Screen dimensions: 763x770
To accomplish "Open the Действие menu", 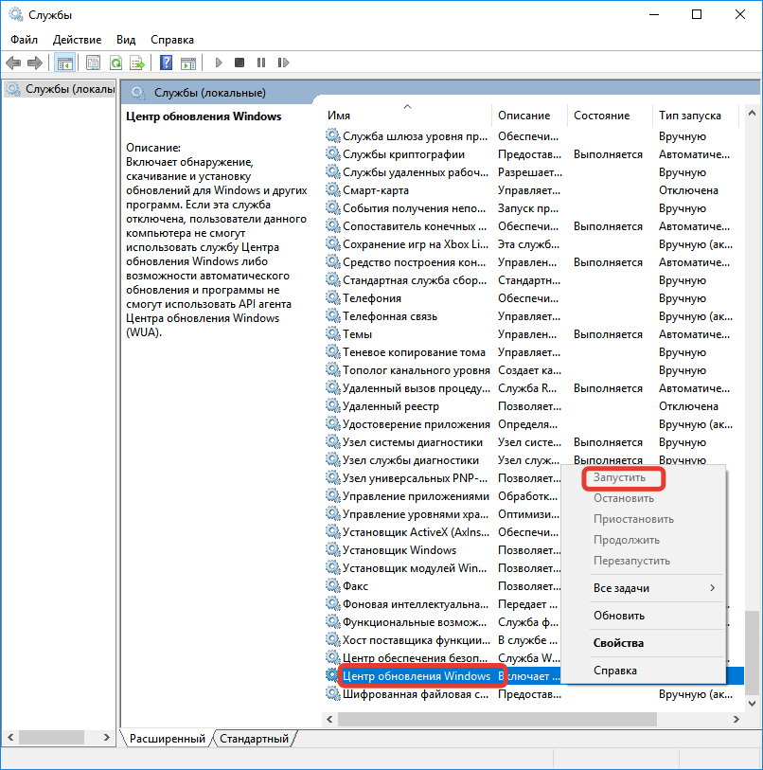I will [x=77, y=40].
